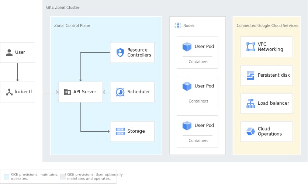308x184 pixels.
Task: Click the kubectl node icon
Action: pyautogui.click(x=9, y=92)
